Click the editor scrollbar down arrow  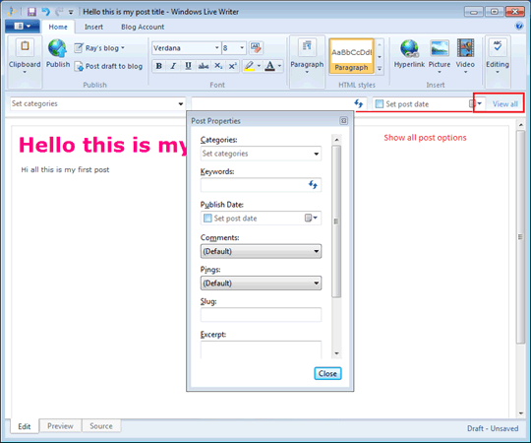[521, 413]
